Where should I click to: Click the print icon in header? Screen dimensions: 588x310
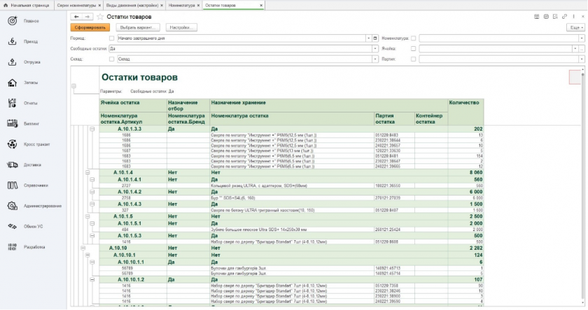point(546,17)
